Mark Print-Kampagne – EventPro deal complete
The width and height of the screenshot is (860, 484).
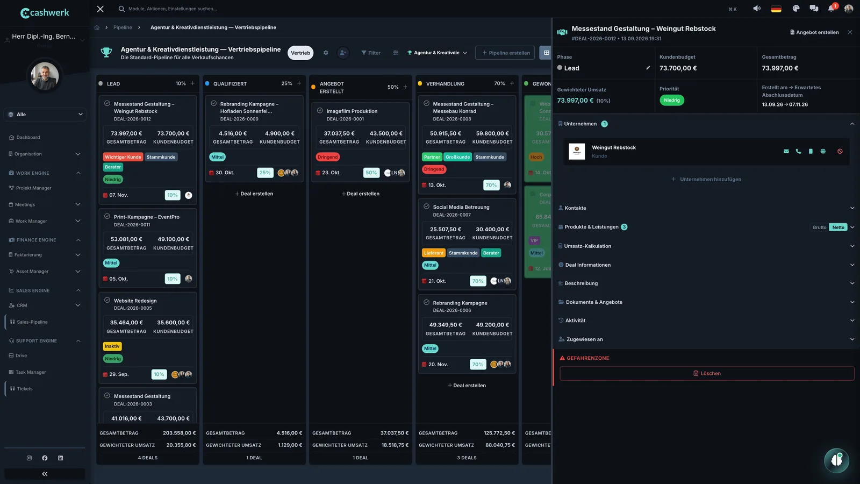point(107,217)
